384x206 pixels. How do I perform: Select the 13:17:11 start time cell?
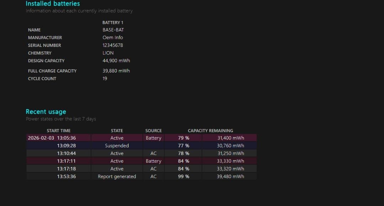[66, 161]
